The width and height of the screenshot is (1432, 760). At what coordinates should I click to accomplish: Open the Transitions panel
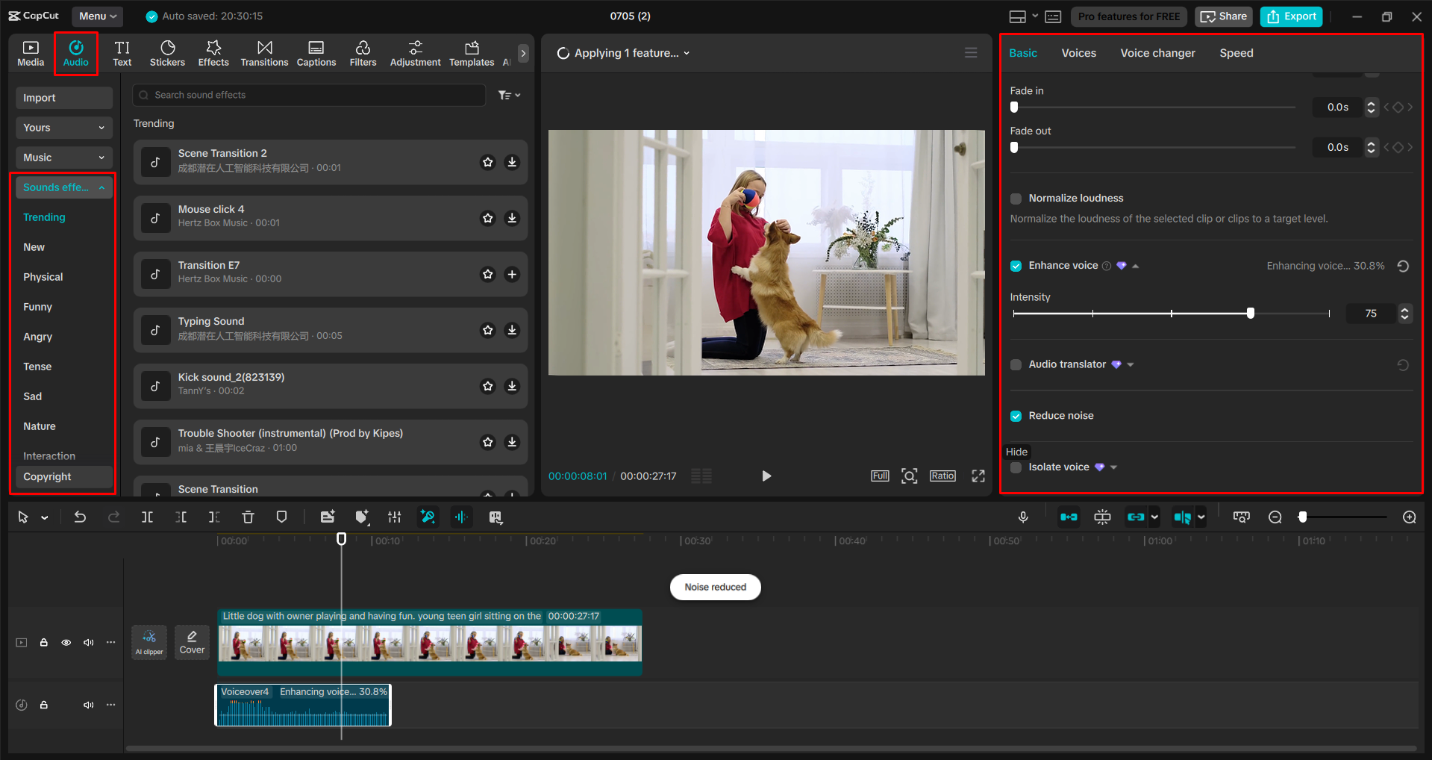click(x=264, y=52)
